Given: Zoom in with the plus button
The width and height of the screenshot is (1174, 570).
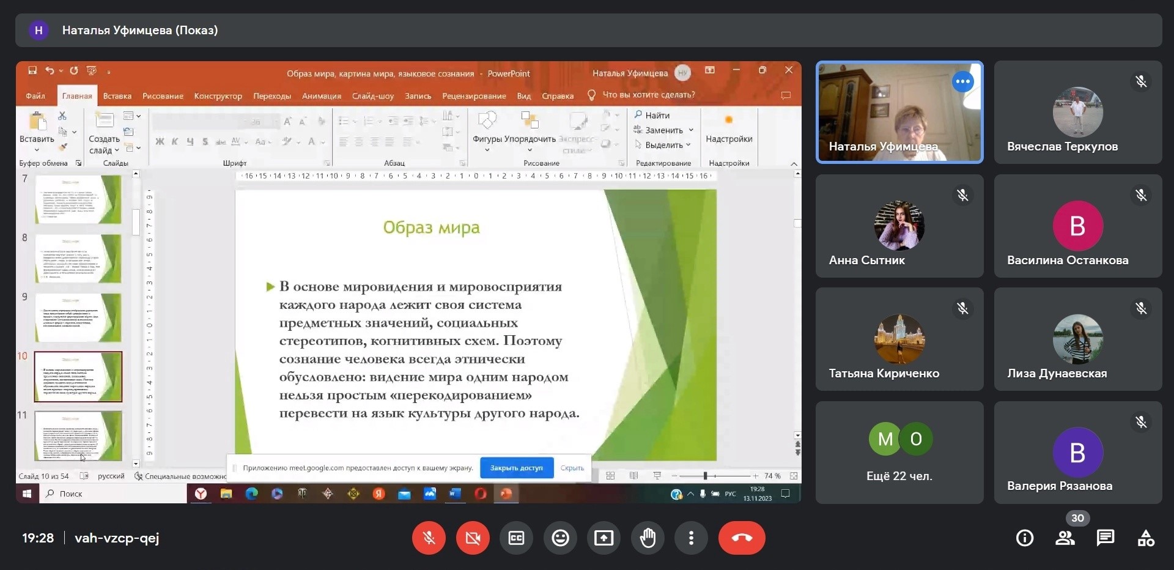Looking at the screenshot, I should coord(756,476).
